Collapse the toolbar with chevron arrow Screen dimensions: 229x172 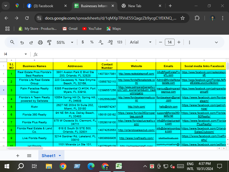pos(217,42)
